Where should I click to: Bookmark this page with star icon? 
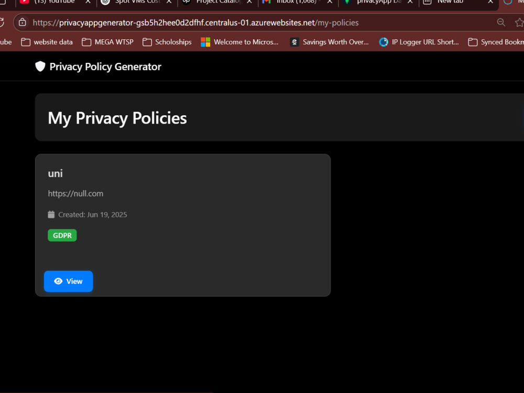click(519, 23)
